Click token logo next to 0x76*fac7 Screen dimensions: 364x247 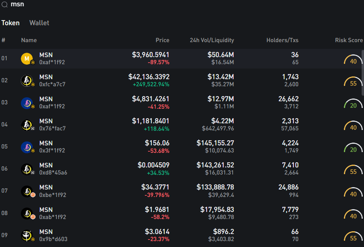(x=26, y=125)
